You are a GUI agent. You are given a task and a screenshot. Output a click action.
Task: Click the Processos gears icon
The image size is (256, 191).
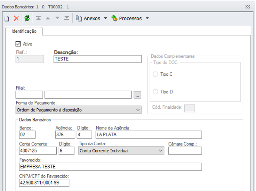(x=114, y=18)
